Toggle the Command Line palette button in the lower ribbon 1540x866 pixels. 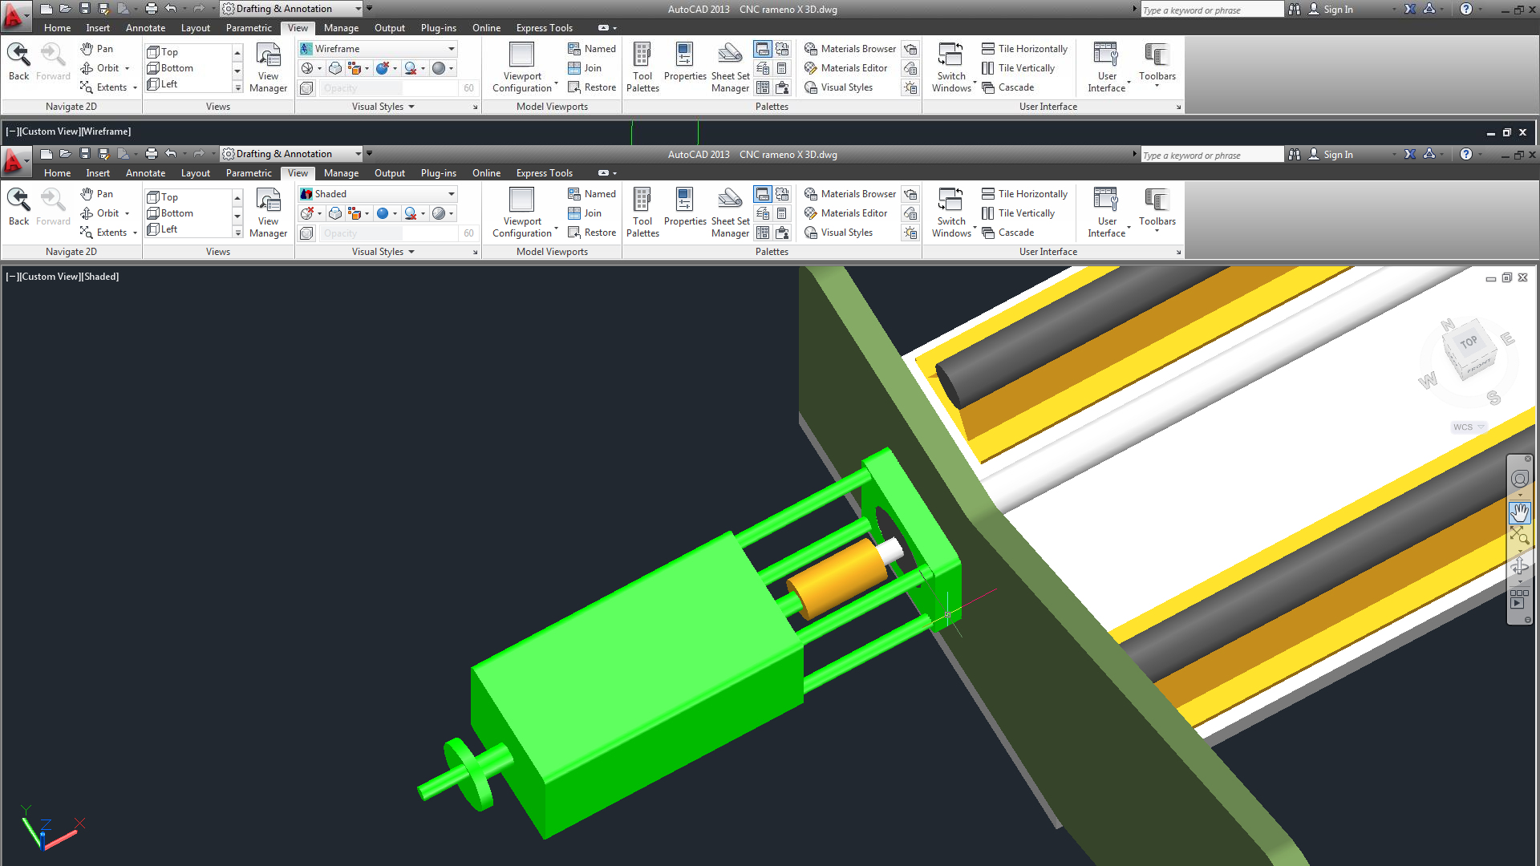click(x=763, y=194)
